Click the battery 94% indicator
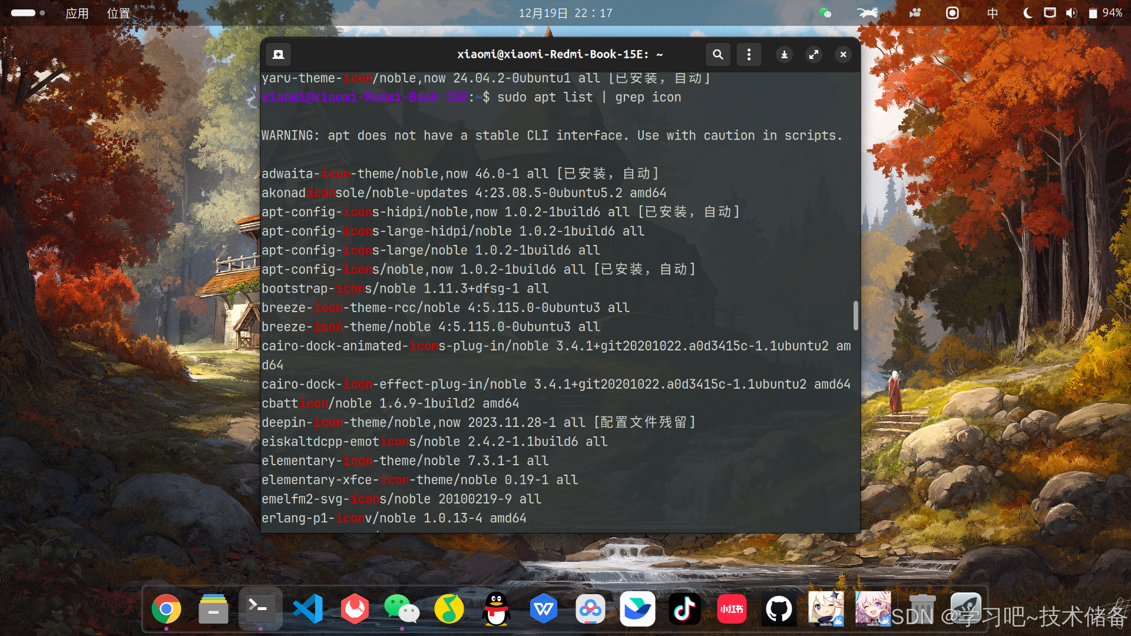1131x636 pixels. coord(1104,13)
